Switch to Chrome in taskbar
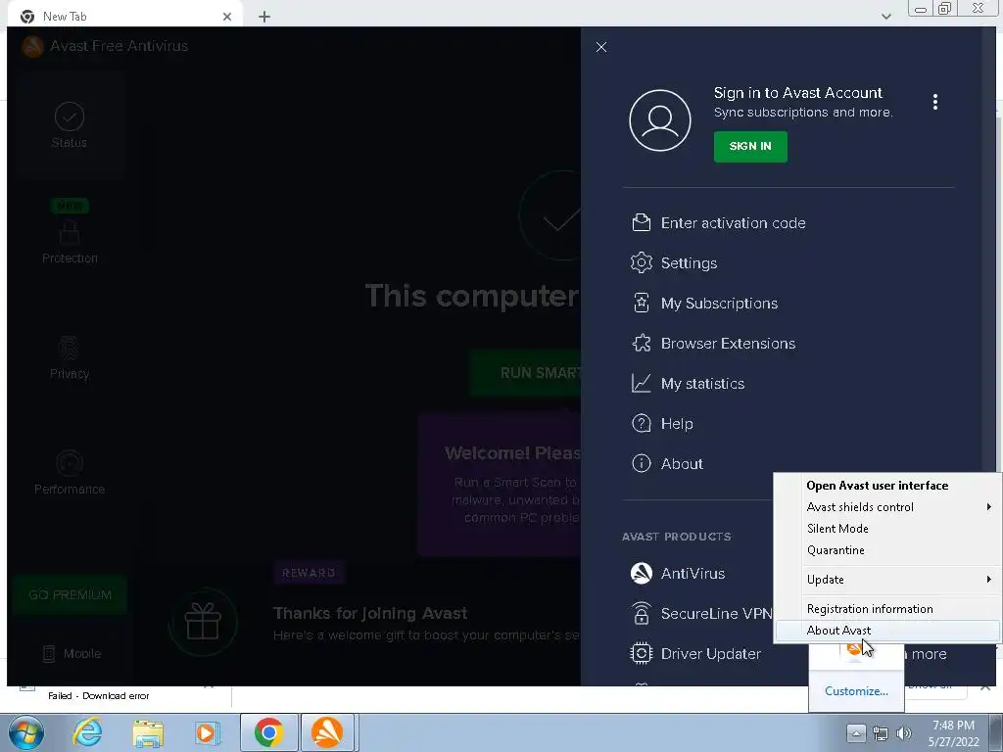 pyautogui.click(x=268, y=732)
